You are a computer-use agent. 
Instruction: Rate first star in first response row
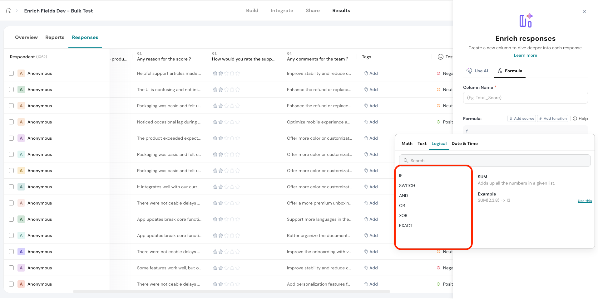tap(215, 73)
